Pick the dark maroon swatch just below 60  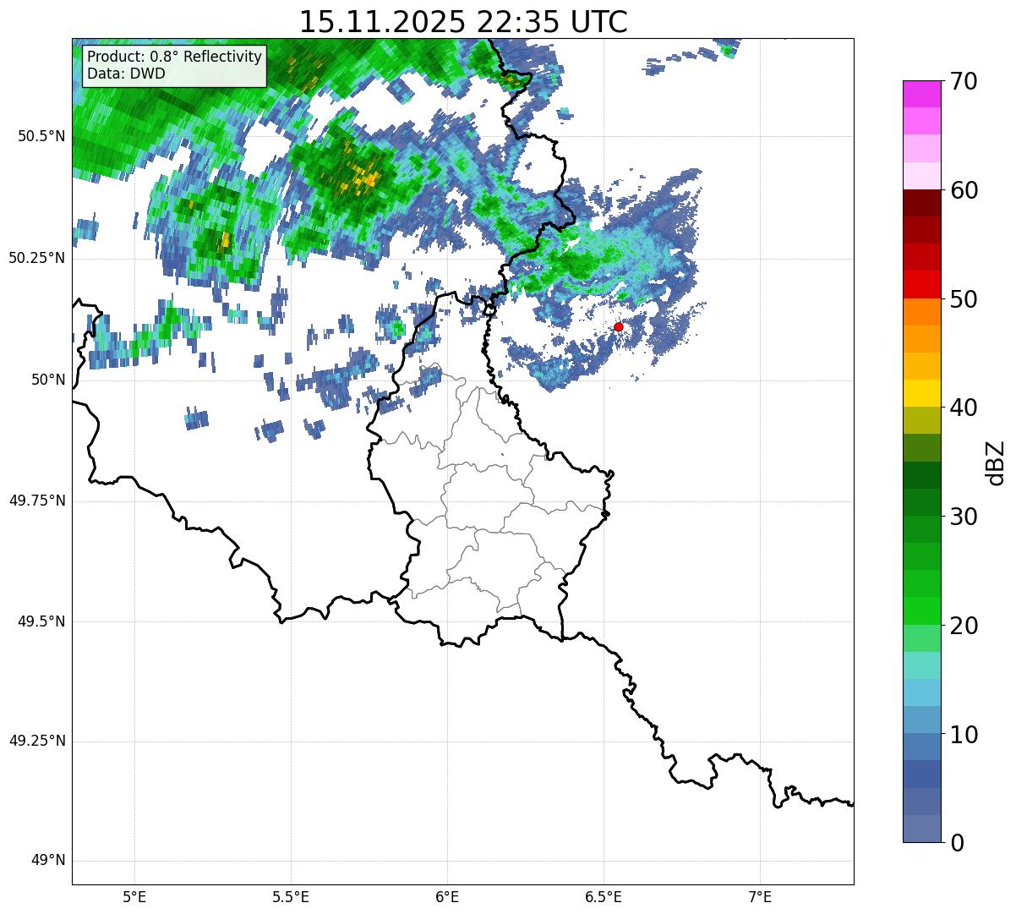pos(921,203)
